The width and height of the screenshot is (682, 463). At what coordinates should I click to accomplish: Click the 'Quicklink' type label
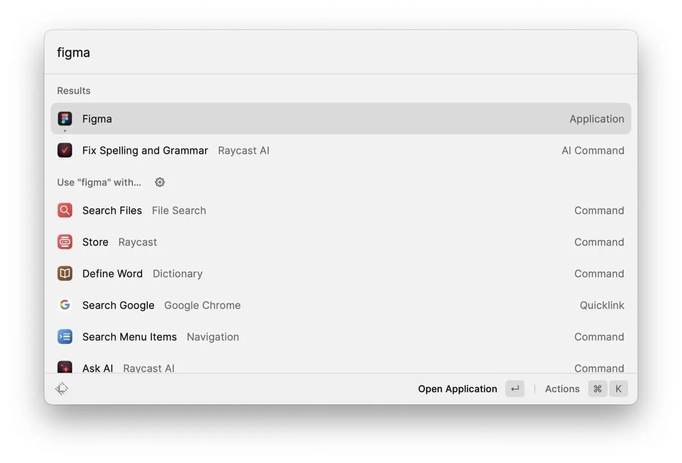click(602, 305)
